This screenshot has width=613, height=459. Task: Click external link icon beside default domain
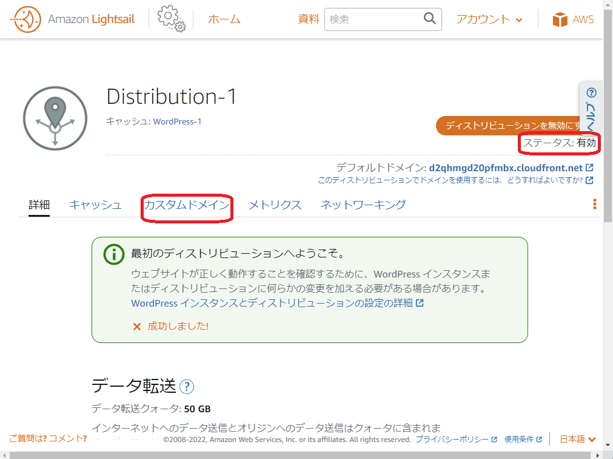(589, 168)
